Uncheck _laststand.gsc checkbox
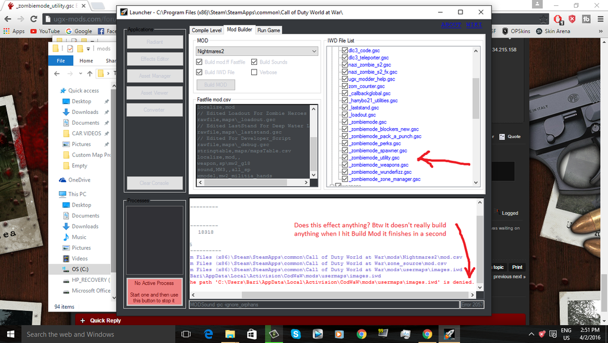This screenshot has width=608, height=343. point(345,108)
